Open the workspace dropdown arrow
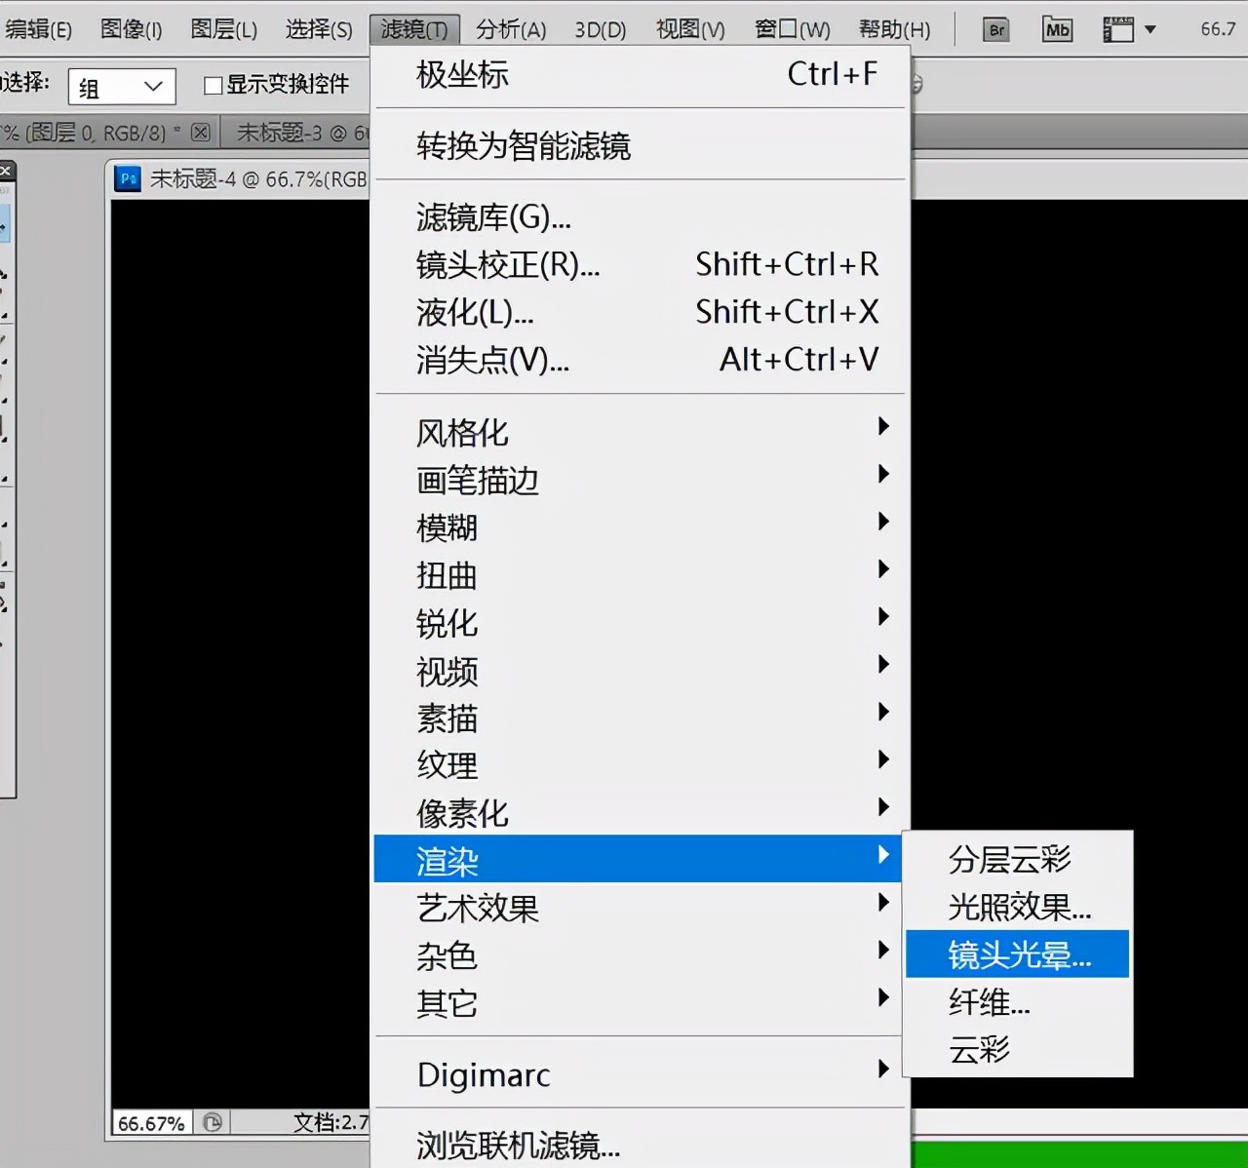Screen dimensions: 1248x1168 [x=1151, y=30]
